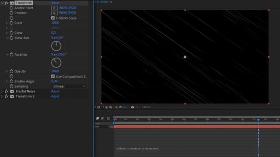This screenshot has width=280, height=157.
Task: Click the Position crosshair picker
Action: point(54,13)
